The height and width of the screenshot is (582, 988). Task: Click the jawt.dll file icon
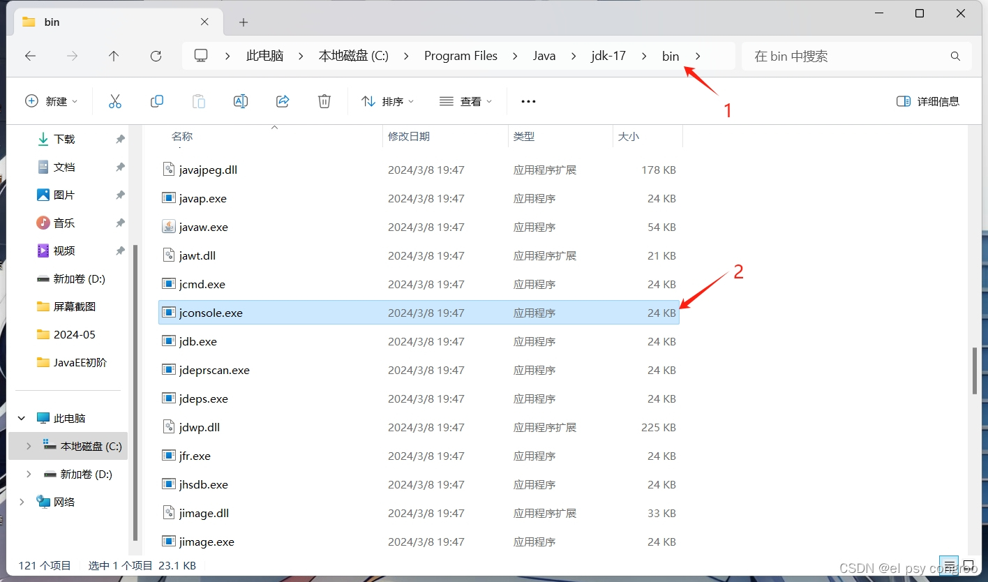pyautogui.click(x=168, y=255)
